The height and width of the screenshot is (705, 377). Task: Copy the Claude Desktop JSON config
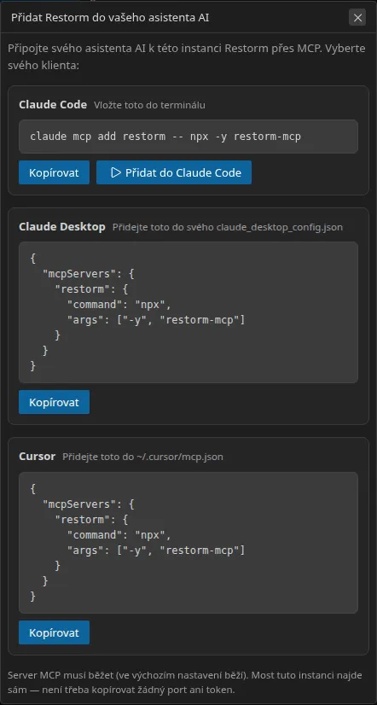click(54, 402)
